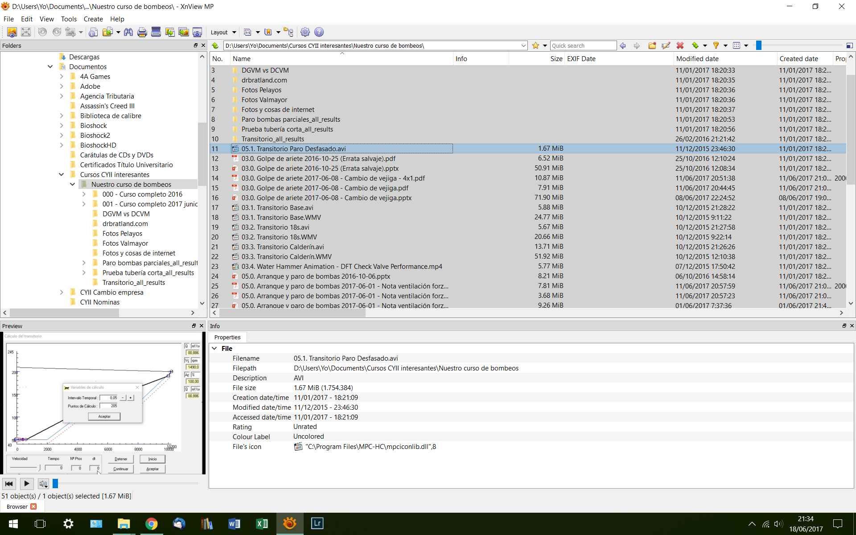The image size is (856, 535).
Task: Click the new folder icon
Action: coord(652,45)
